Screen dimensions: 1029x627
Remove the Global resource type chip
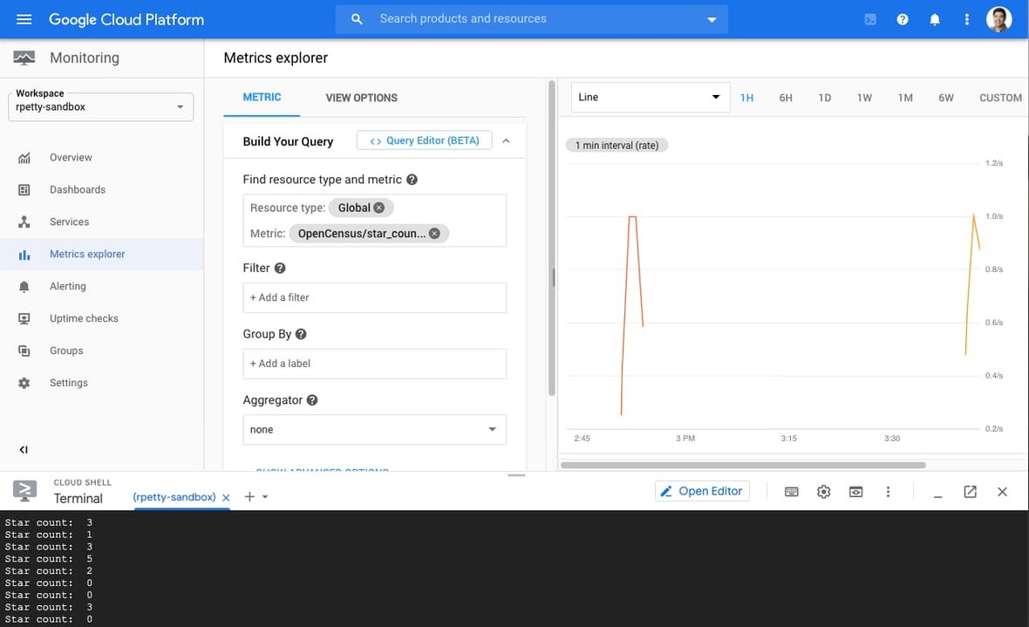[x=378, y=208]
